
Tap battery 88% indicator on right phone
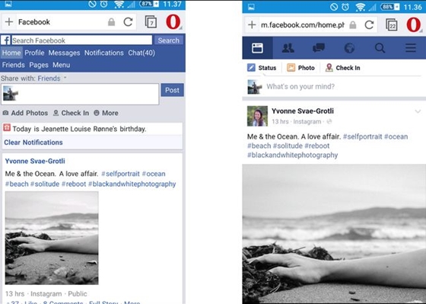click(389, 7)
